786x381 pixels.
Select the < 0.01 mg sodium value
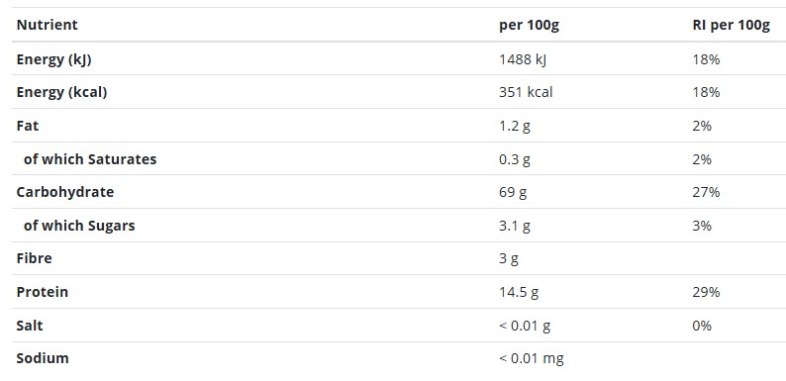pos(532,359)
